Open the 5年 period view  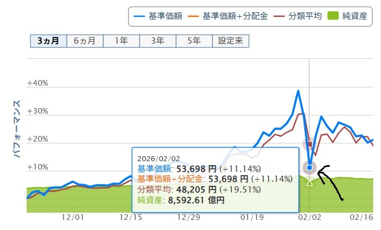[x=194, y=41]
